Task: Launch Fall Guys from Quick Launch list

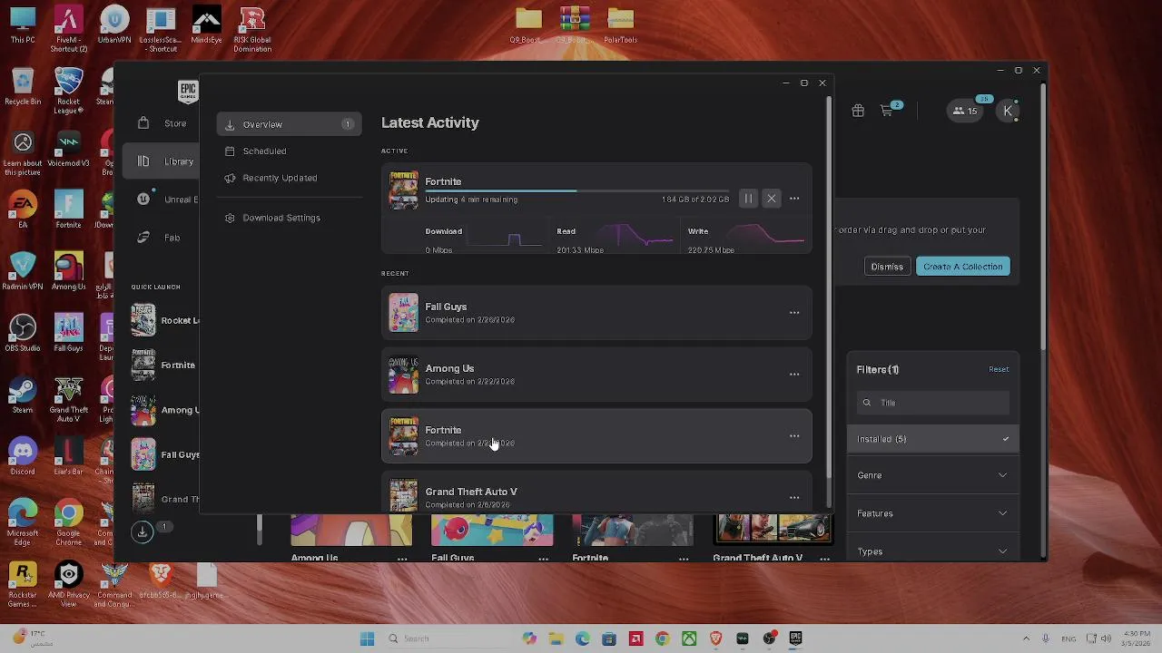Action: (164, 454)
